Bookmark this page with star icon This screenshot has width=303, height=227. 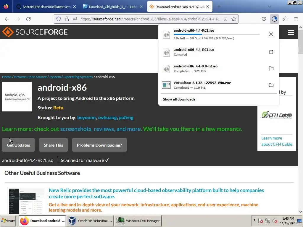pyautogui.click(x=234, y=19)
